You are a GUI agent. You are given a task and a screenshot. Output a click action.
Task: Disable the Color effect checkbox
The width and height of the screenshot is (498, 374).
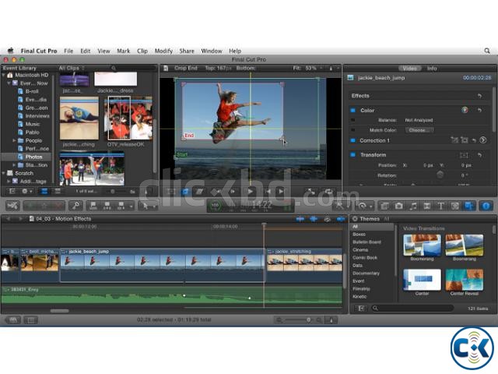[352, 111]
